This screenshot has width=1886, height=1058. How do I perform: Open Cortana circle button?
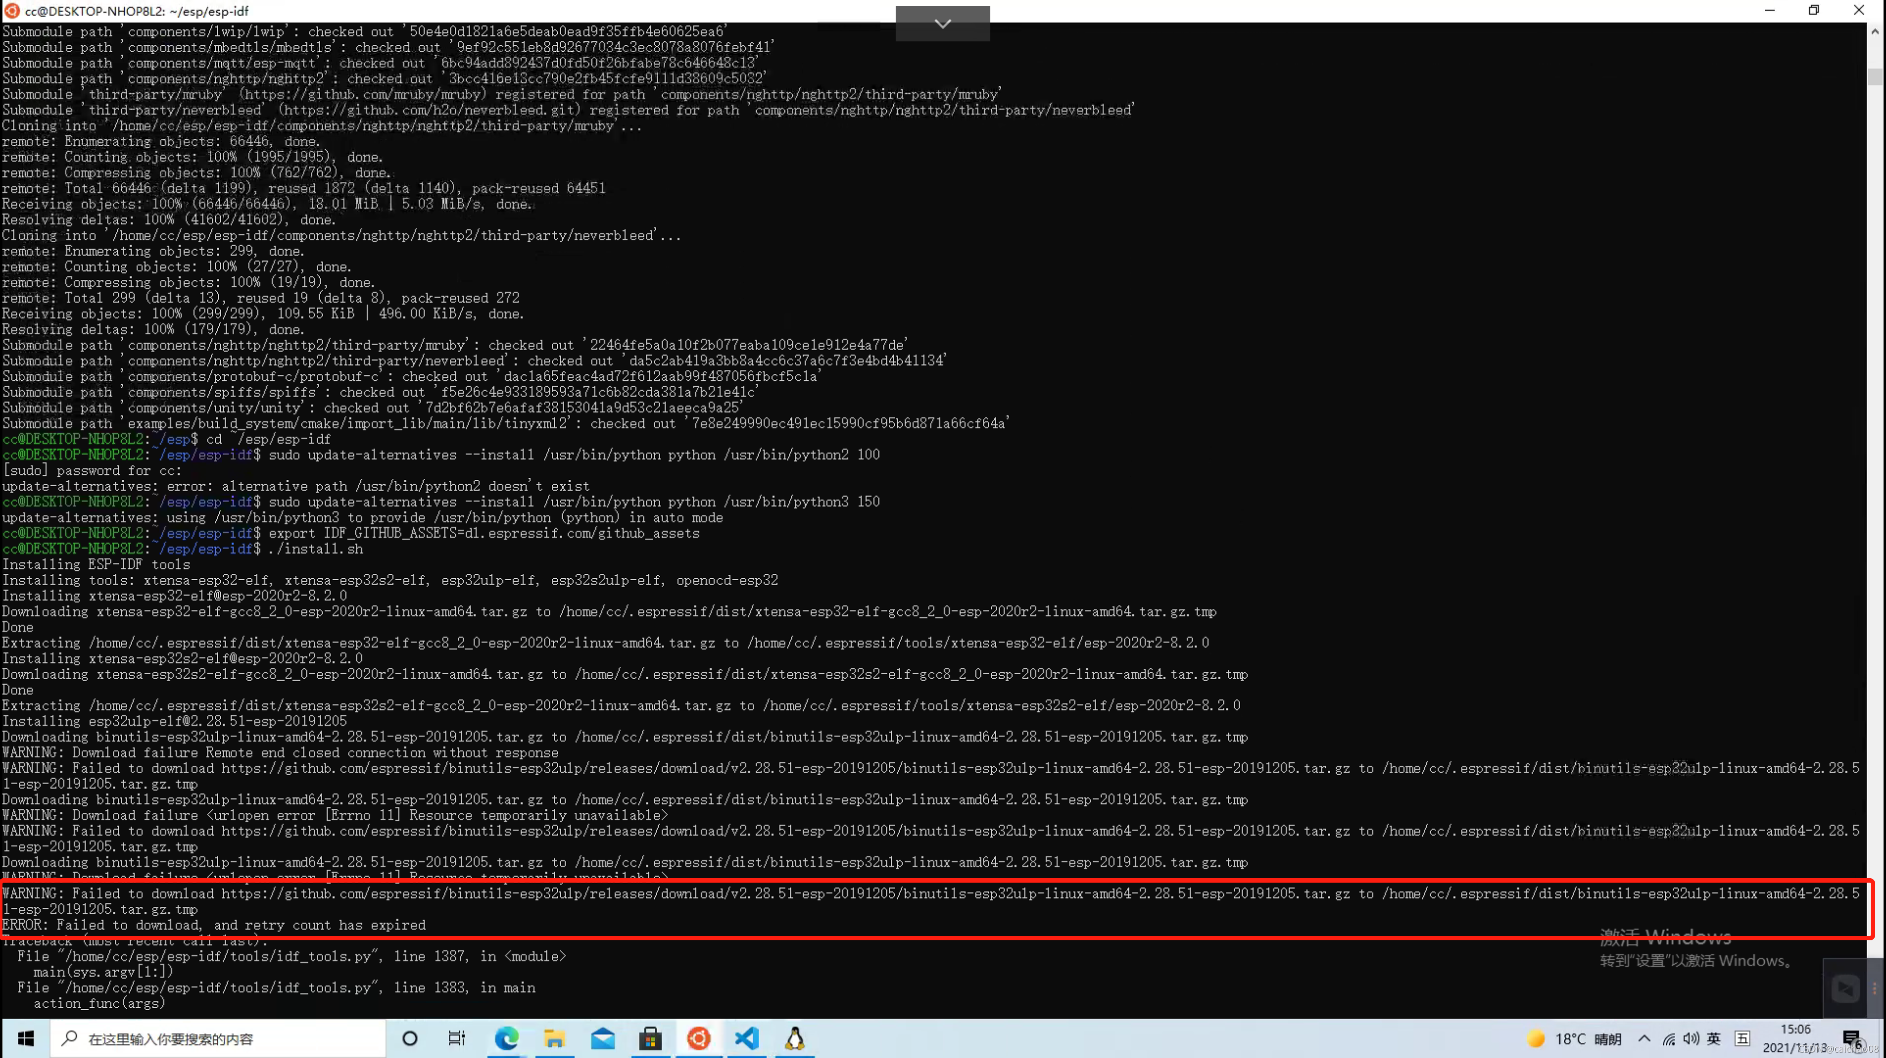point(410,1038)
